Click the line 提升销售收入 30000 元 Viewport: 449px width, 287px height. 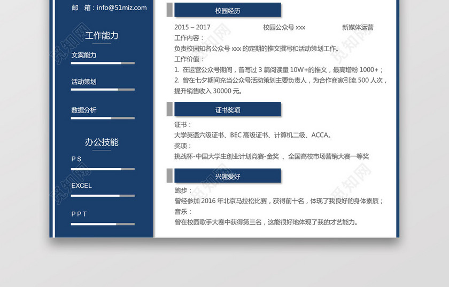click(x=208, y=91)
